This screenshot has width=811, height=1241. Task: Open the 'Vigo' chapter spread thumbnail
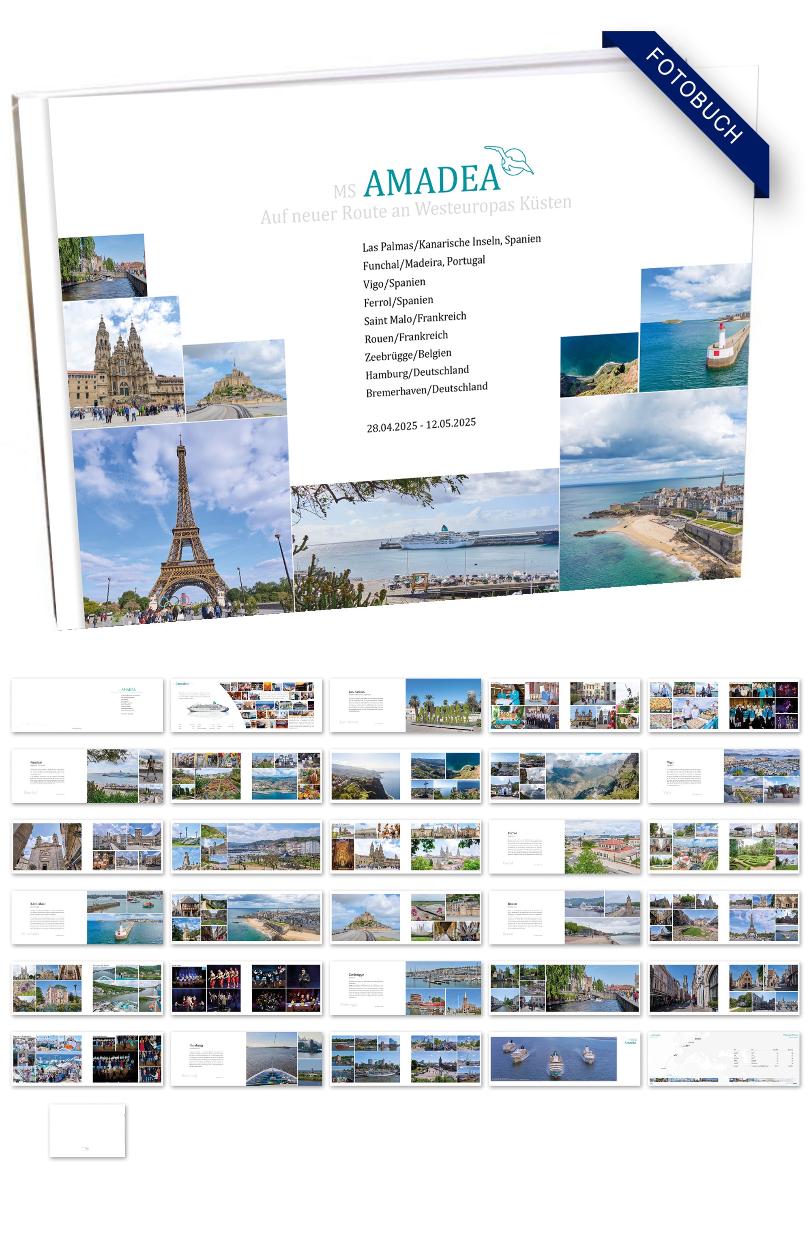[723, 775]
